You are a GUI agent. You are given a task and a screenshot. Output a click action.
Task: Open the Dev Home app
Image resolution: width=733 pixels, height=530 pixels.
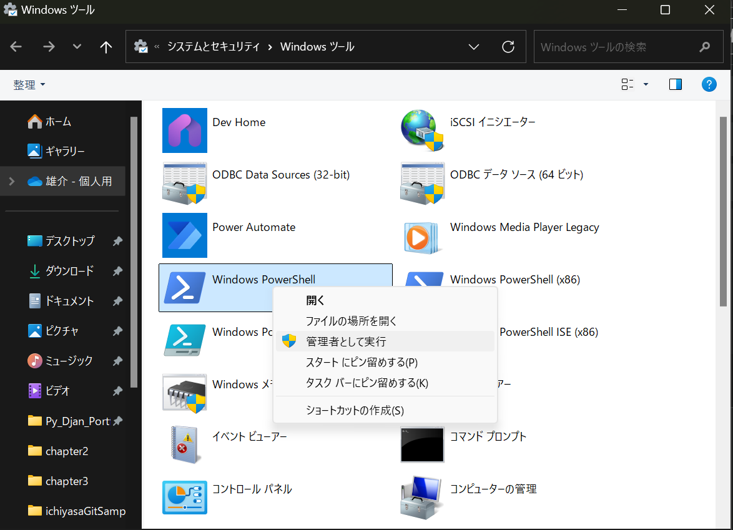point(239,122)
